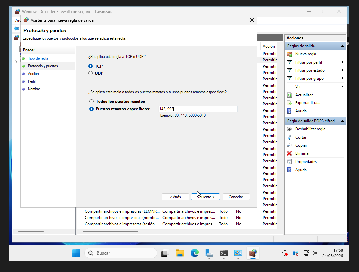Select the Protocolo y puertos step
The width and height of the screenshot is (359, 272).
point(43,66)
